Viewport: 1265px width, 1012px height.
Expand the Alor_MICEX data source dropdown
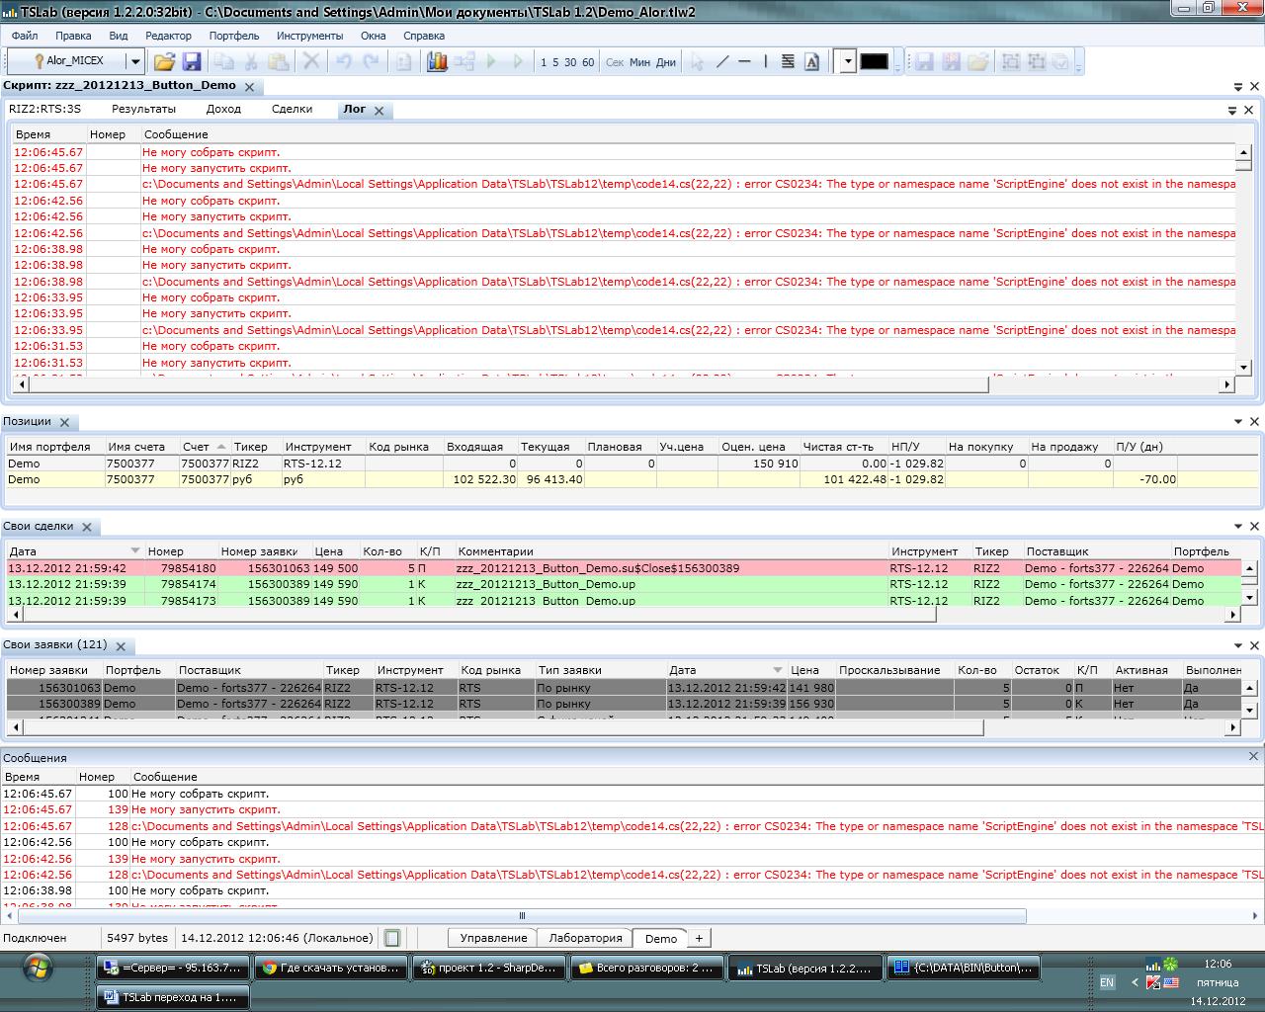135,61
